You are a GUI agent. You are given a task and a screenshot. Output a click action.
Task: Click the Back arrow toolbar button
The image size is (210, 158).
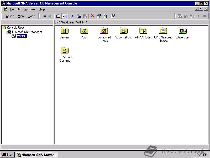pos(44,16)
